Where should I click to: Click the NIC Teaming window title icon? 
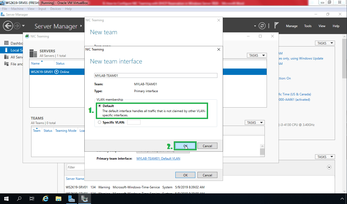[27, 36]
